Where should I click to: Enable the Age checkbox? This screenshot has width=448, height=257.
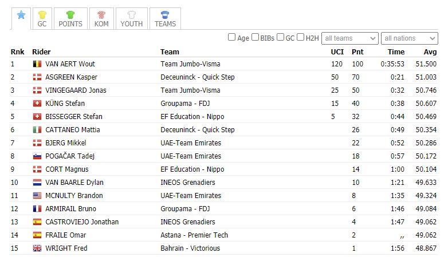(231, 37)
